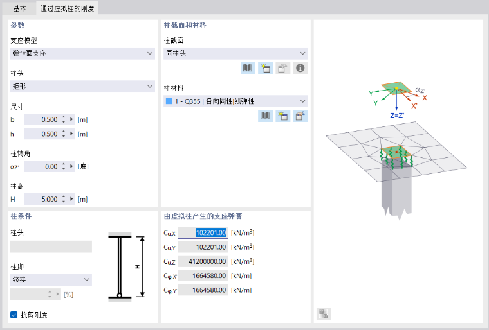Screen dimensions: 489x330
Task: Open cross-section library for 柱截面
Action: coord(248,68)
